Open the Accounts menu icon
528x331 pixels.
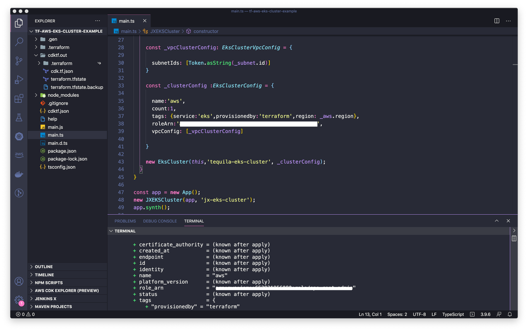(x=19, y=281)
